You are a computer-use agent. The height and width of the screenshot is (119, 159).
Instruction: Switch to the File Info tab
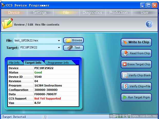(x=14, y=63)
